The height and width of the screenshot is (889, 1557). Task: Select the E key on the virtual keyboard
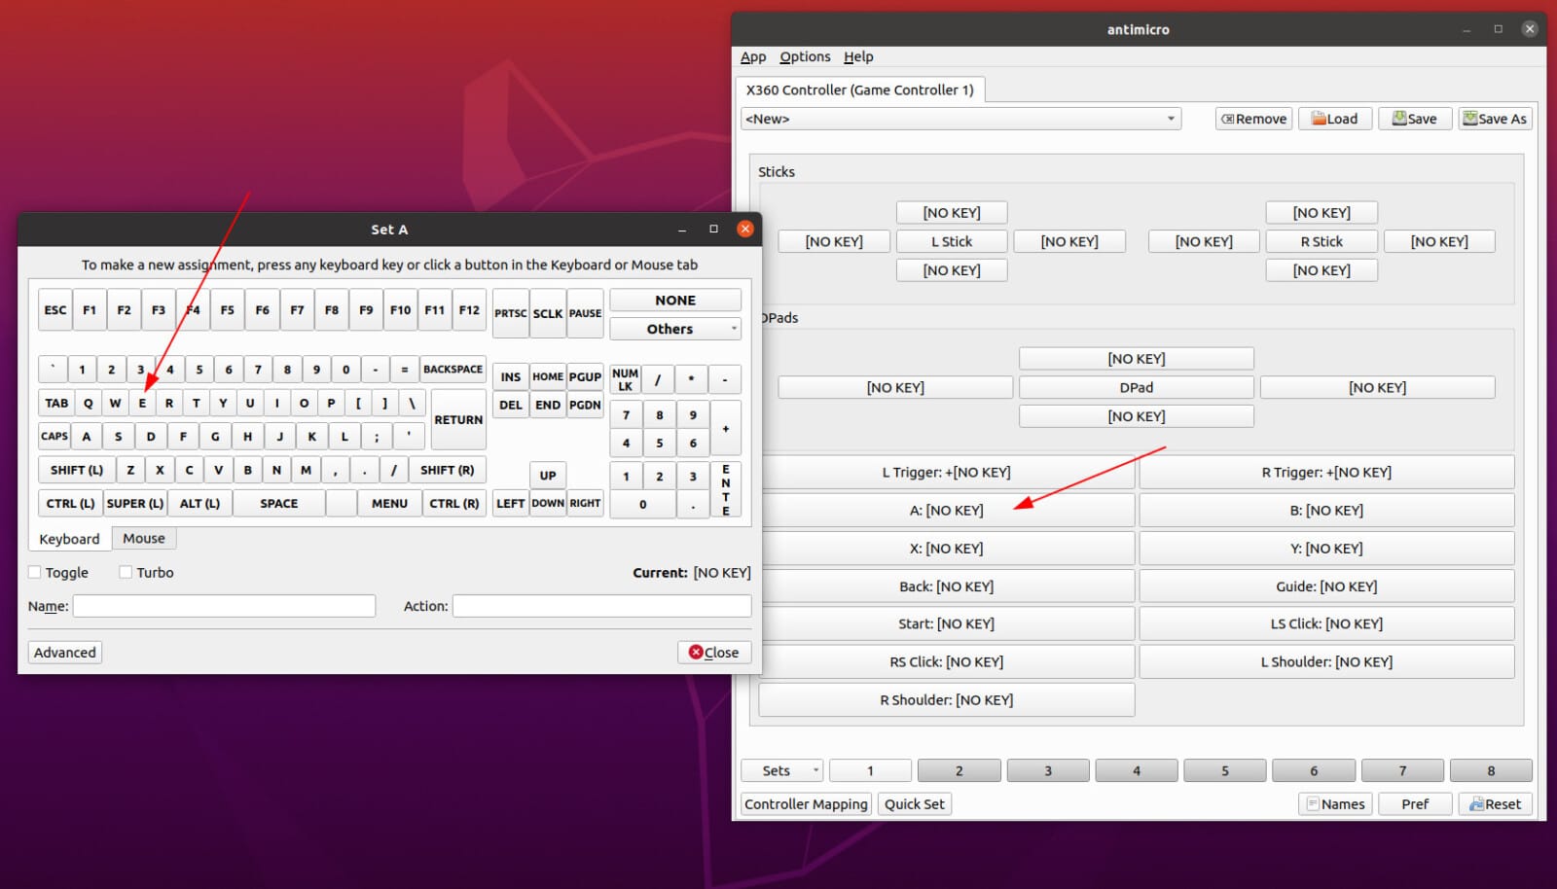(142, 402)
